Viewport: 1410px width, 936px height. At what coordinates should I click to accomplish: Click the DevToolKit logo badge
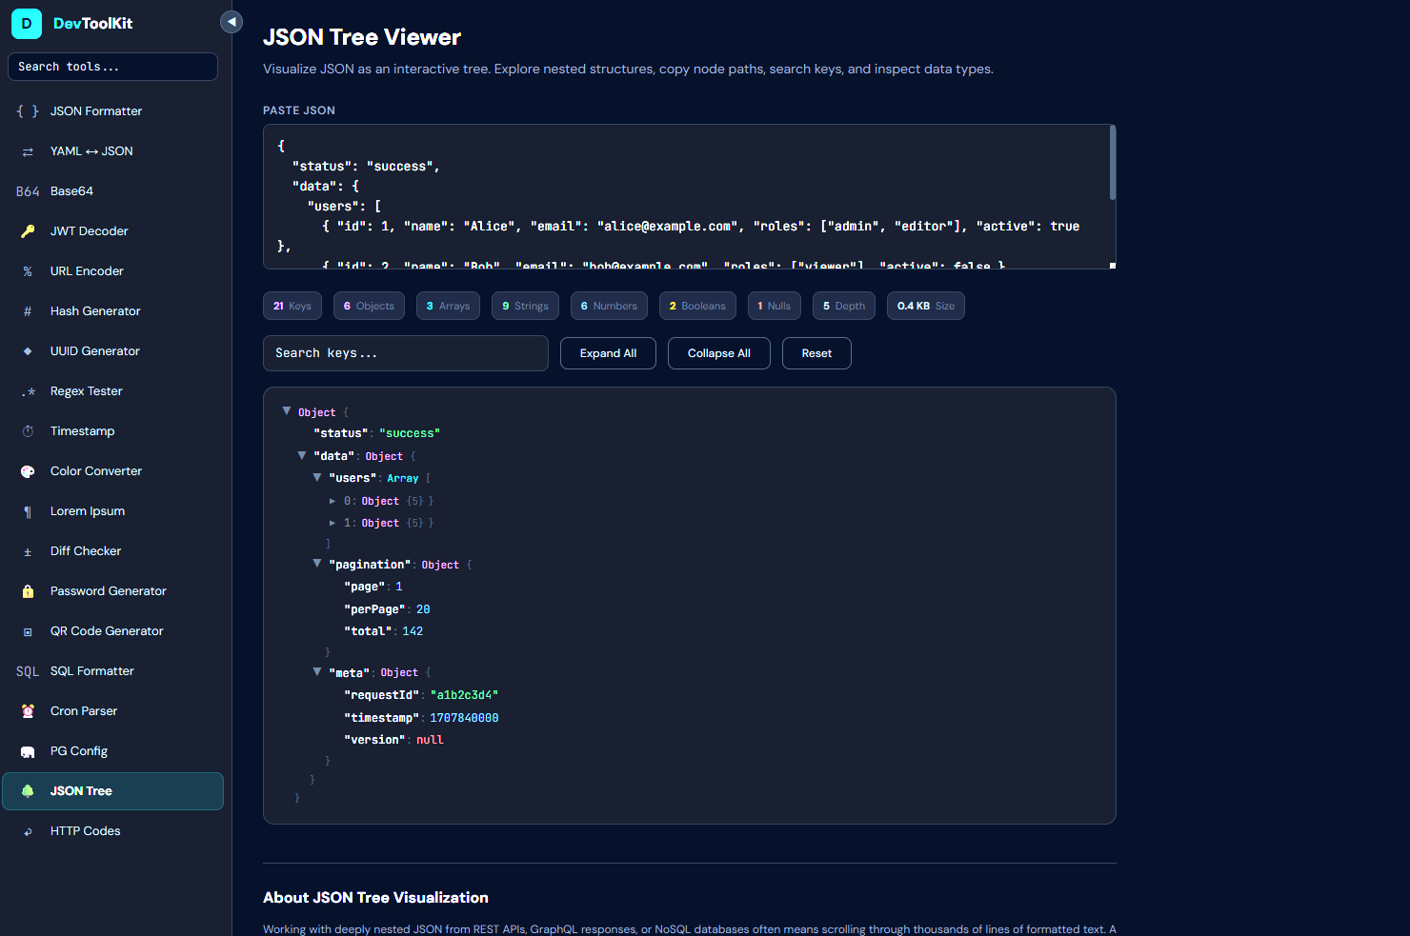point(26,22)
